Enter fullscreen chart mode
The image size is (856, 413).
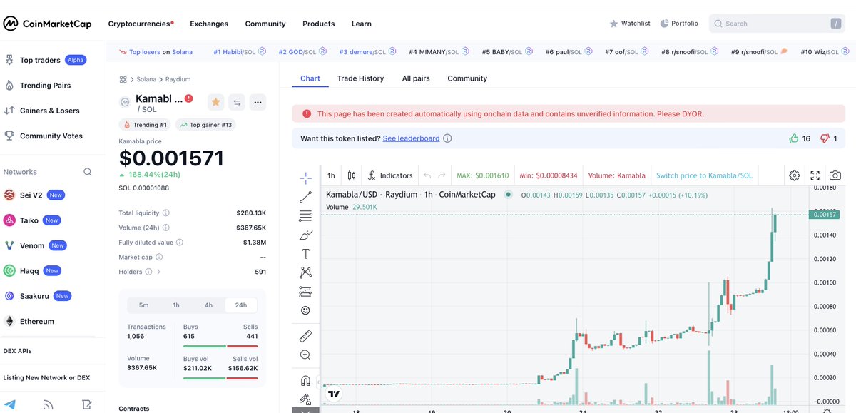pyautogui.click(x=815, y=175)
